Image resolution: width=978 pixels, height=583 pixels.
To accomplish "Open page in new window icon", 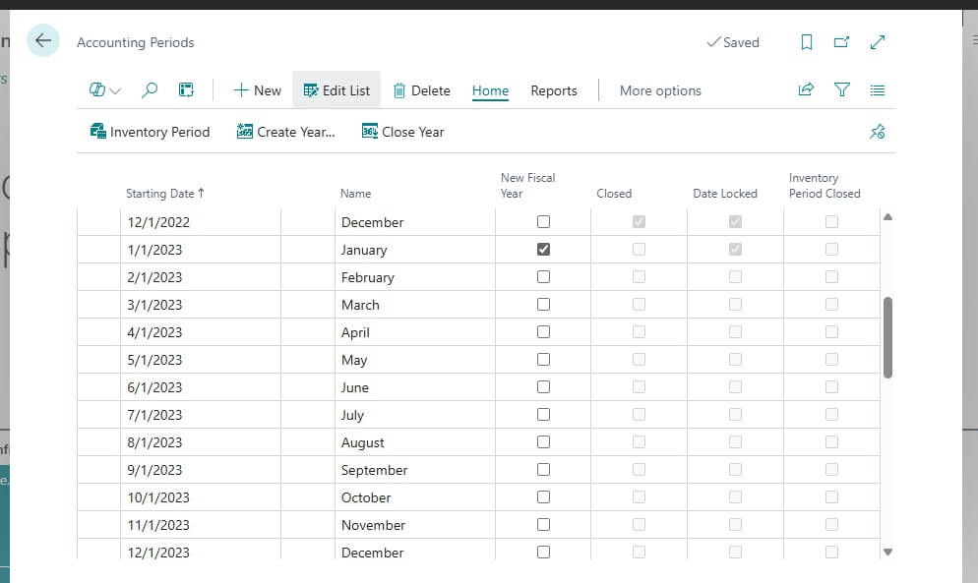I will [841, 42].
